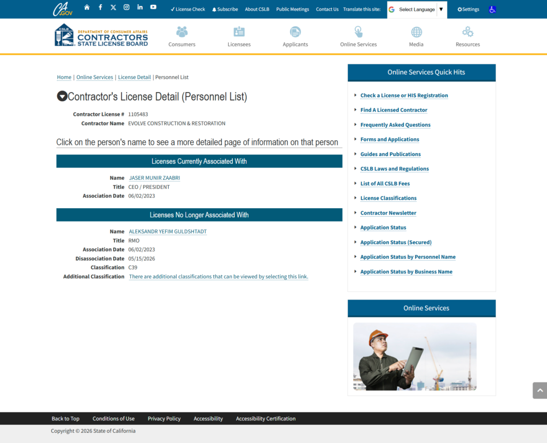Click the Online Services breadcrumb link

(x=95, y=77)
